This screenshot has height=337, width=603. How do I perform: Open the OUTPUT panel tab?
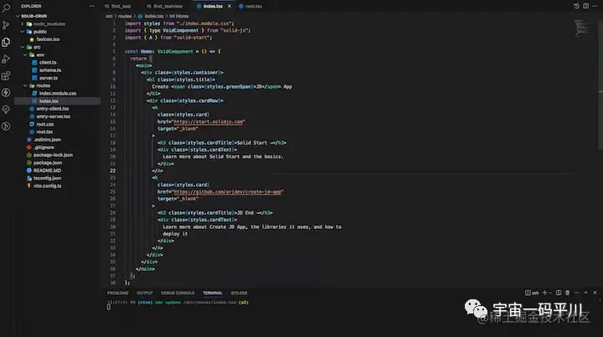pyautogui.click(x=145, y=293)
